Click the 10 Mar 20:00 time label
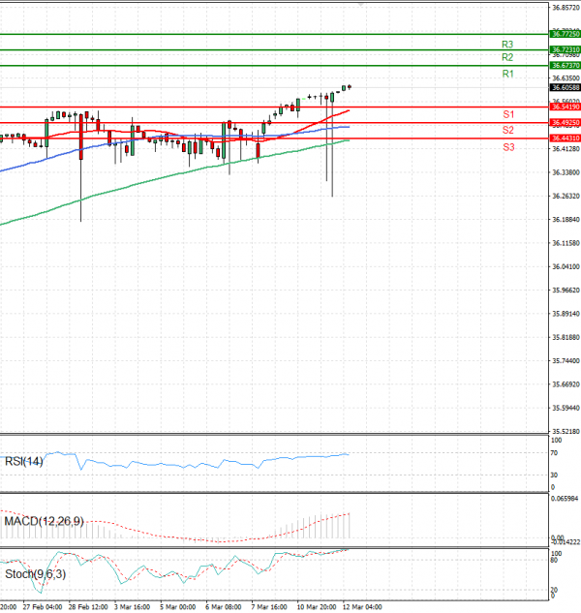This screenshot has height=613, width=581. (317, 607)
